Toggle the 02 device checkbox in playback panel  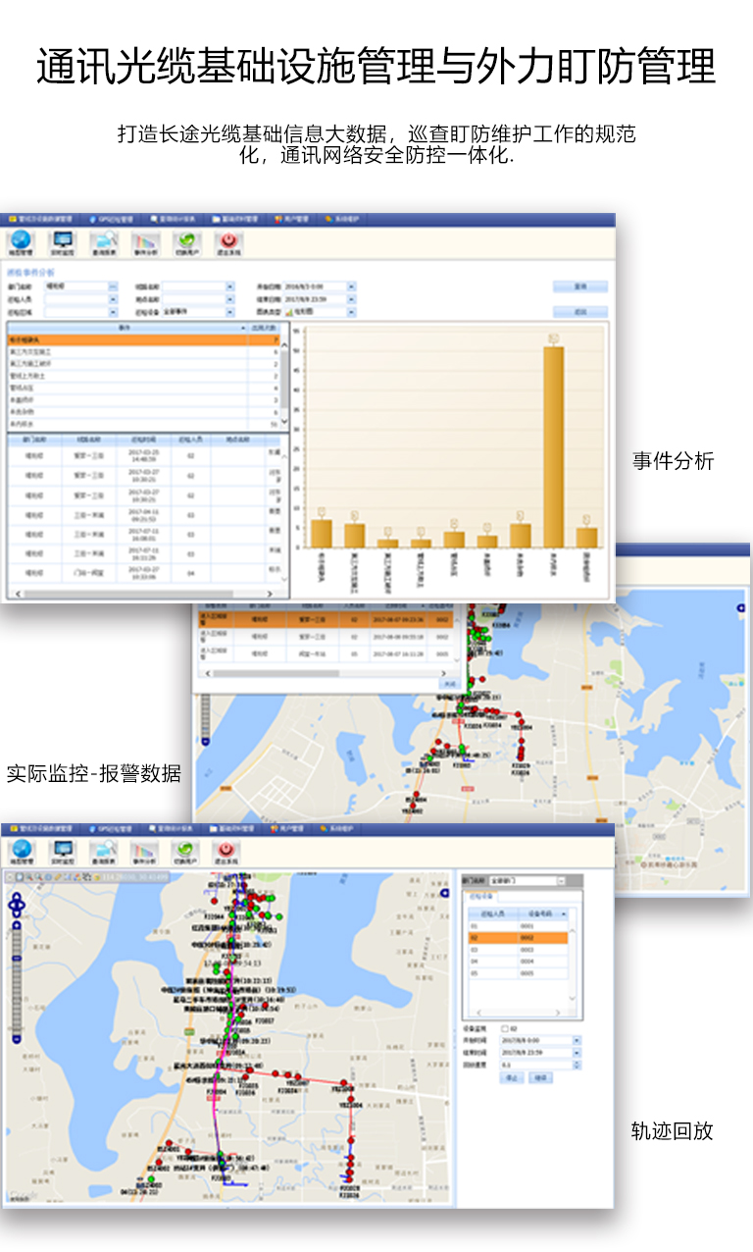[x=505, y=1028]
